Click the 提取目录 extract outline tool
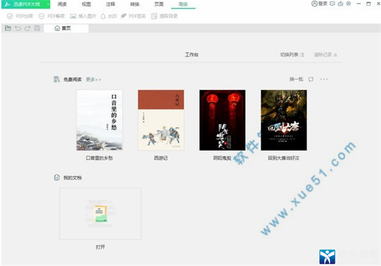 (x=164, y=16)
